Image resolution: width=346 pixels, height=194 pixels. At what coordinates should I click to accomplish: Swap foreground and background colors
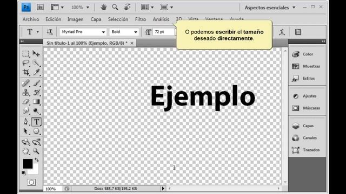pyautogui.click(x=37, y=160)
